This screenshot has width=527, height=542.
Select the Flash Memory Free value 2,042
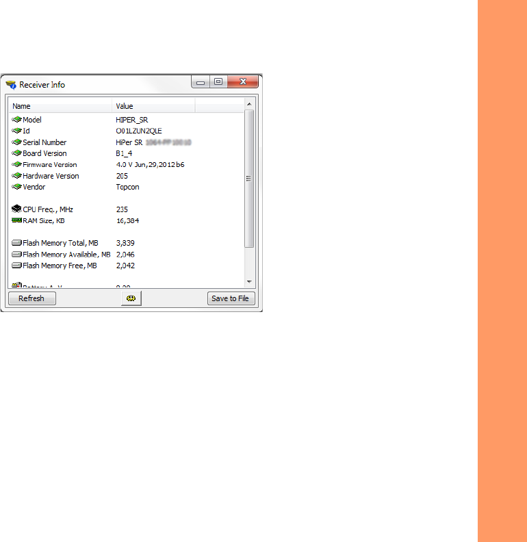(125, 266)
